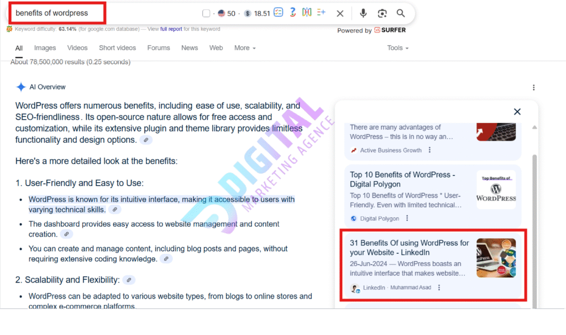Tick the keyword checkbox in the search bar
Image resolution: width=566 pixels, height=335 pixels.
click(206, 13)
